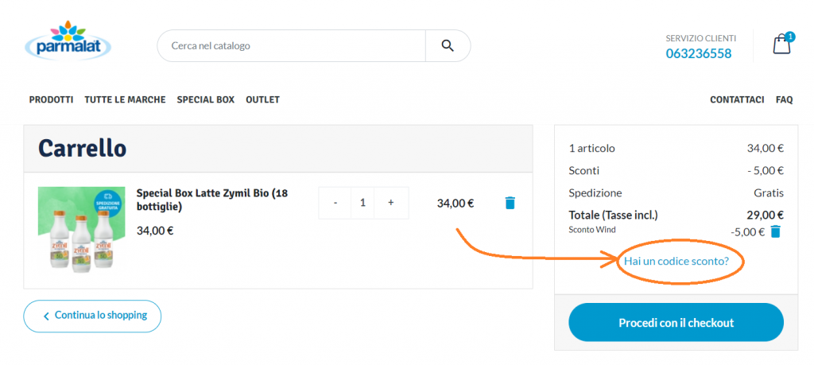Decrease quantity with minus button
Viewport: 814px width, 365px height.
coord(335,203)
